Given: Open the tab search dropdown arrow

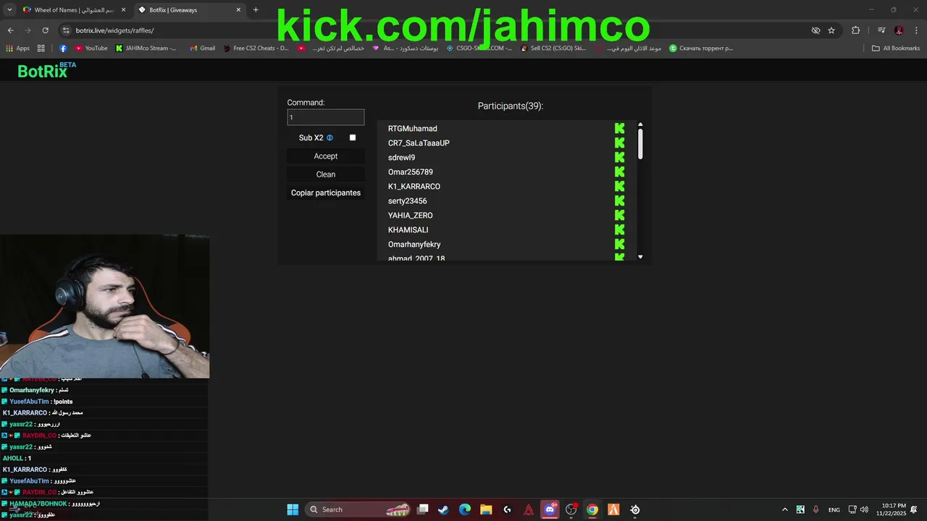Looking at the screenshot, I should click(x=9, y=9).
